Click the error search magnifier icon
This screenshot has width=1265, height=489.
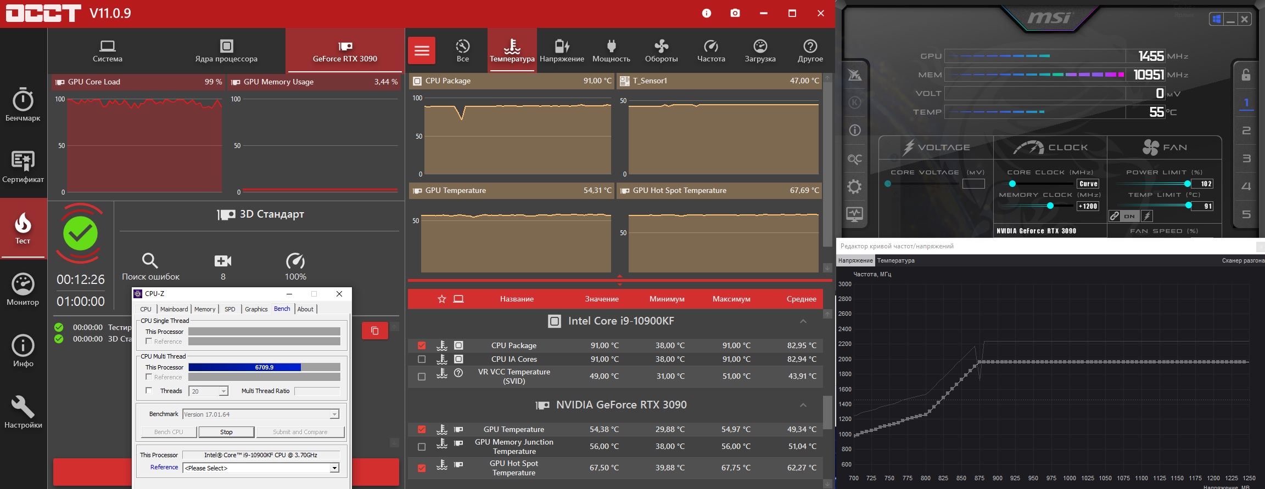click(x=150, y=260)
